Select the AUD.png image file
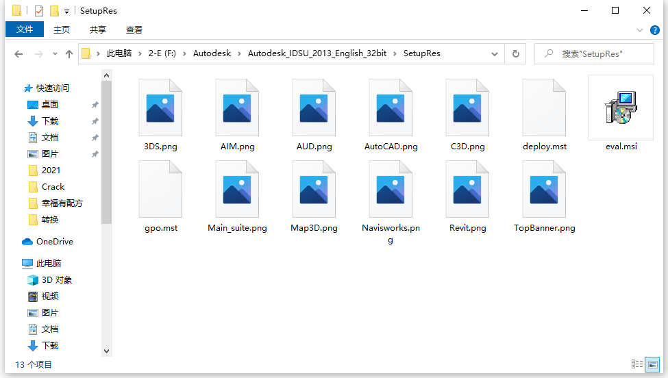The height and width of the screenshot is (378, 668). click(314, 108)
